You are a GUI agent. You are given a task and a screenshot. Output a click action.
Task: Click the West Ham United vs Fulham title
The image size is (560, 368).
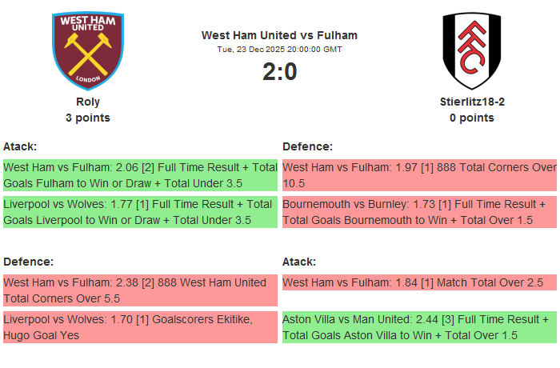coord(279,35)
